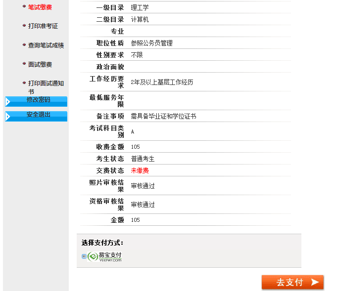Click the orange 去支付 button
Image resolution: width=341 pixels, height=291 pixels.
tap(292, 282)
